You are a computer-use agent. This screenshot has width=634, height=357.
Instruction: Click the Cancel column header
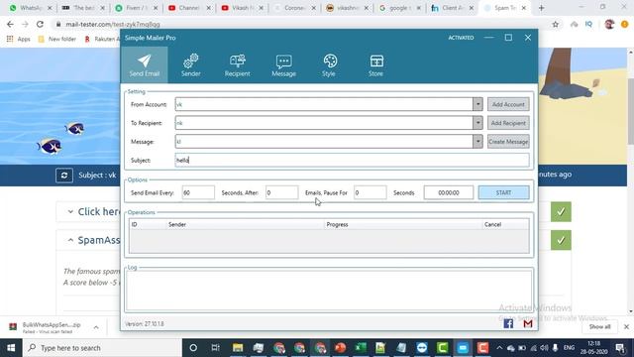(x=492, y=224)
